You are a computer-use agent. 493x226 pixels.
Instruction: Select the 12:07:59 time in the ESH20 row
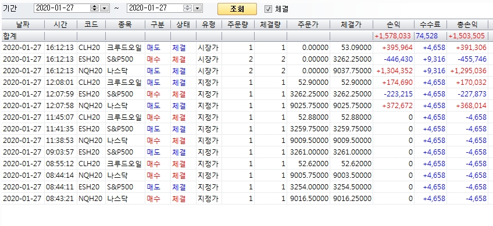pyautogui.click(x=60, y=94)
